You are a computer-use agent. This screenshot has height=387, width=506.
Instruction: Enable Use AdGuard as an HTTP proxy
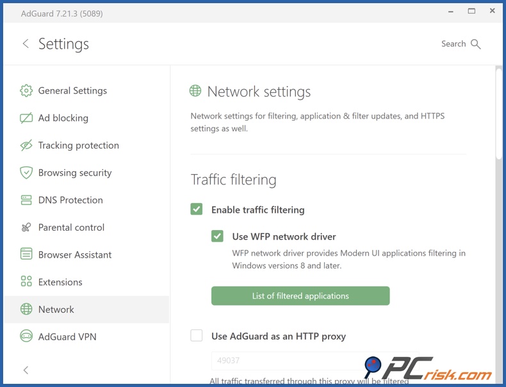point(197,336)
